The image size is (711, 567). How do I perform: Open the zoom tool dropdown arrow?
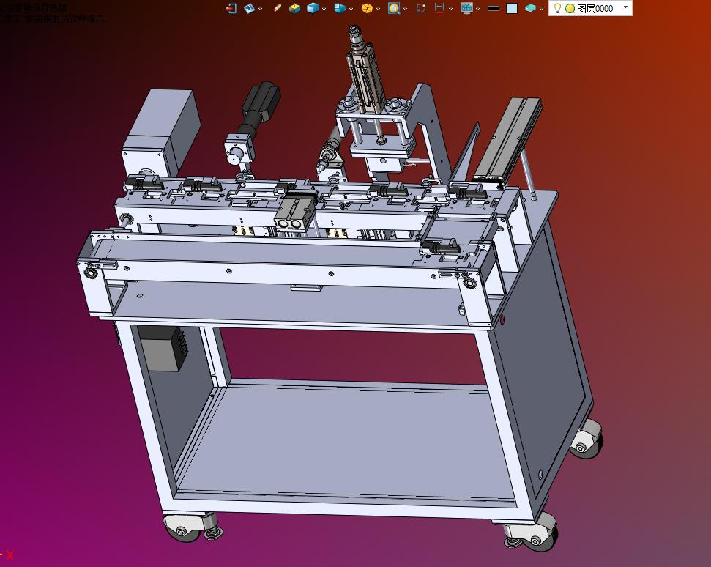tap(406, 9)
